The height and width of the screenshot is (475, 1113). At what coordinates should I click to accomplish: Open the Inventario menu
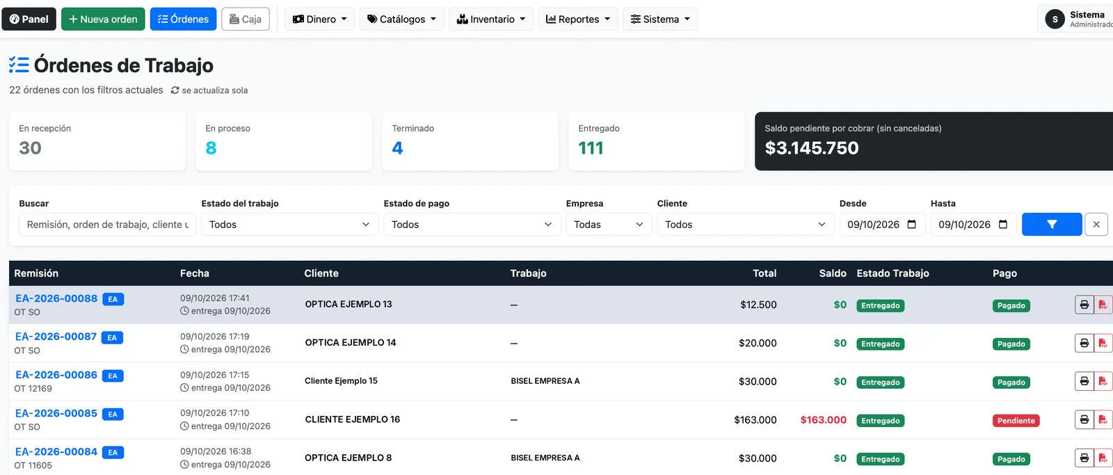click(x=491, y=19)
